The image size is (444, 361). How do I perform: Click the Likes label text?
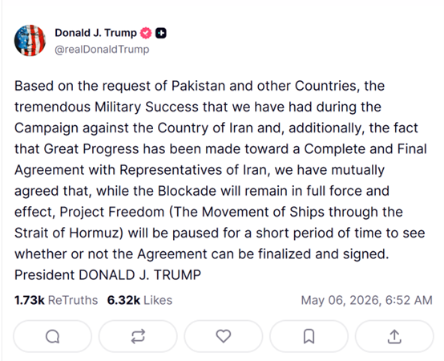tap(158, 300)
